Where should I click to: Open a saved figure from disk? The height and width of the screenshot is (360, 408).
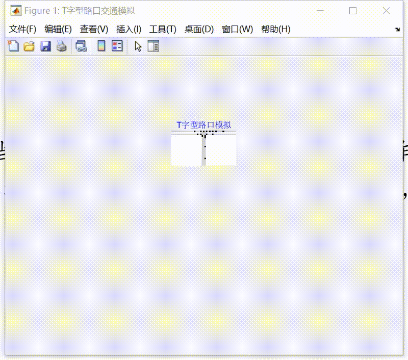(29, 46)
